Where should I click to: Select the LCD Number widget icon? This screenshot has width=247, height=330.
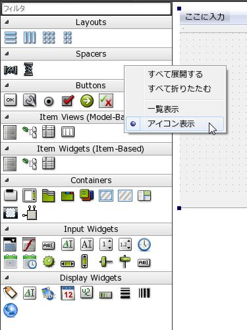pyautogui.click(x=87, y=292)
